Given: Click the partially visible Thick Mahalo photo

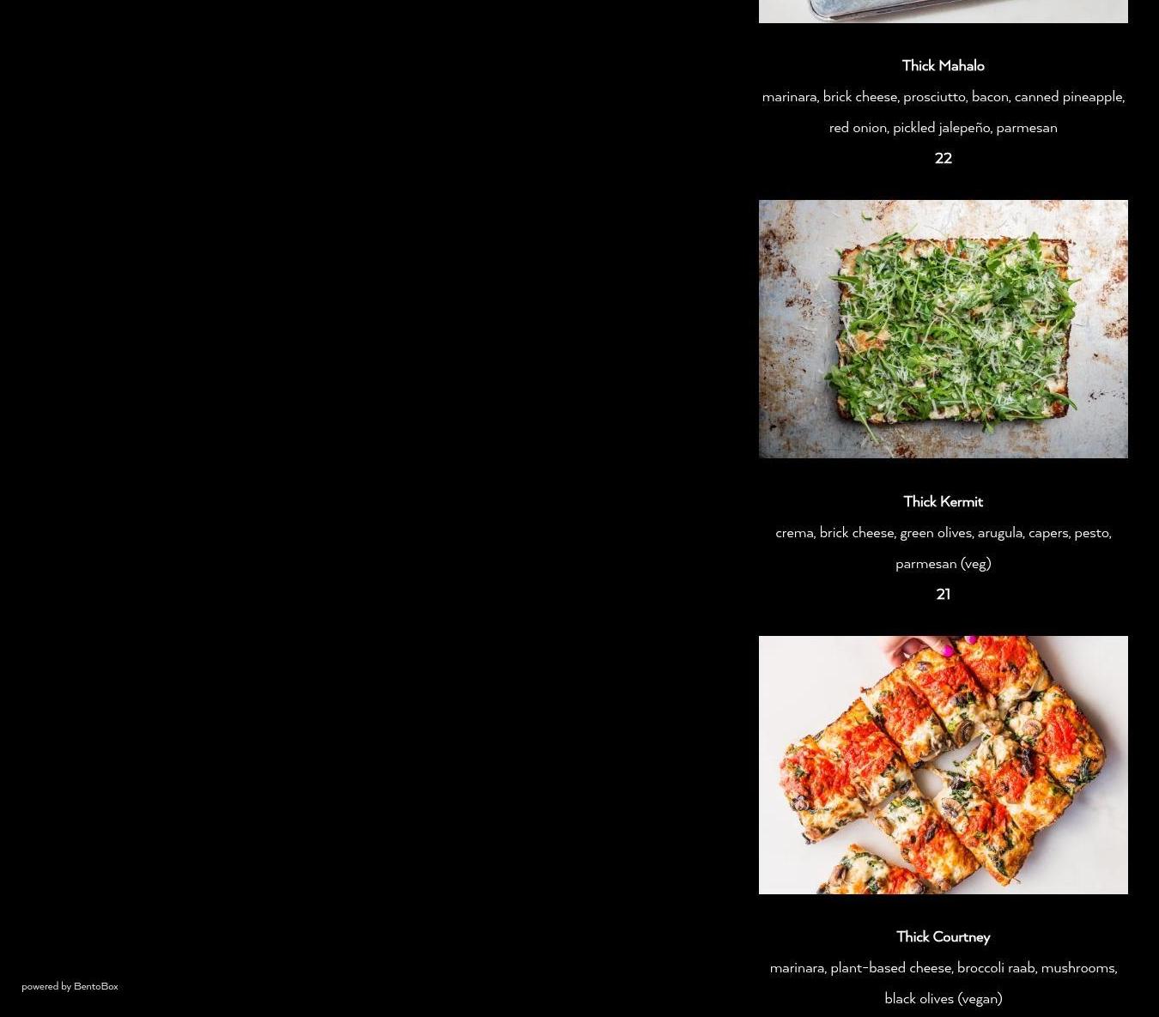Looking at the screenshot, I should point(943,11).
